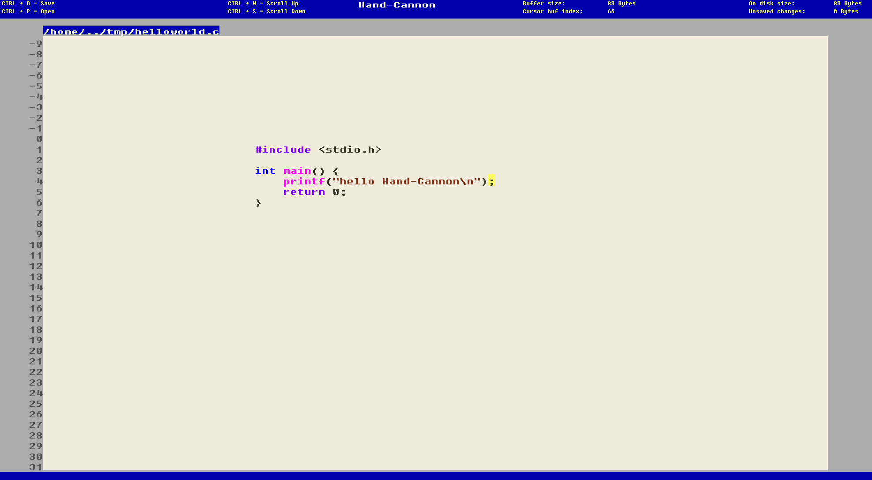Click the CTRL + P Open hint
This screenshot has height=480, width=872.
point(28,11)
